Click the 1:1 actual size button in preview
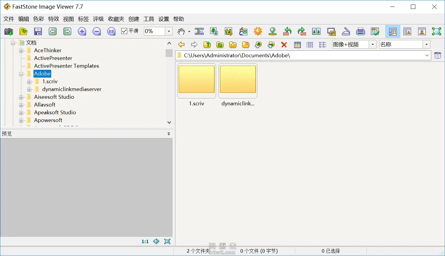The width and height of the screenshot is (445, 256). pos(145,241)
